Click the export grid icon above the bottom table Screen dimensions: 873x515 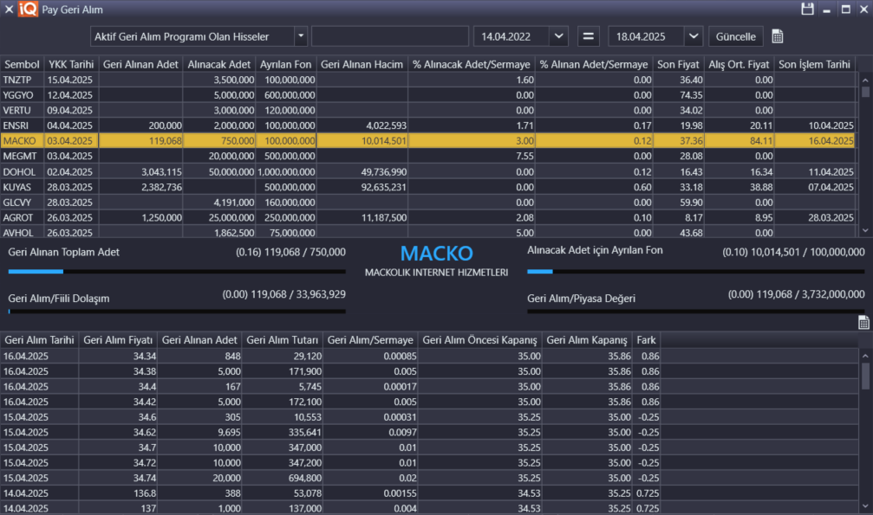pyautogui.click(x=863, y=323)
